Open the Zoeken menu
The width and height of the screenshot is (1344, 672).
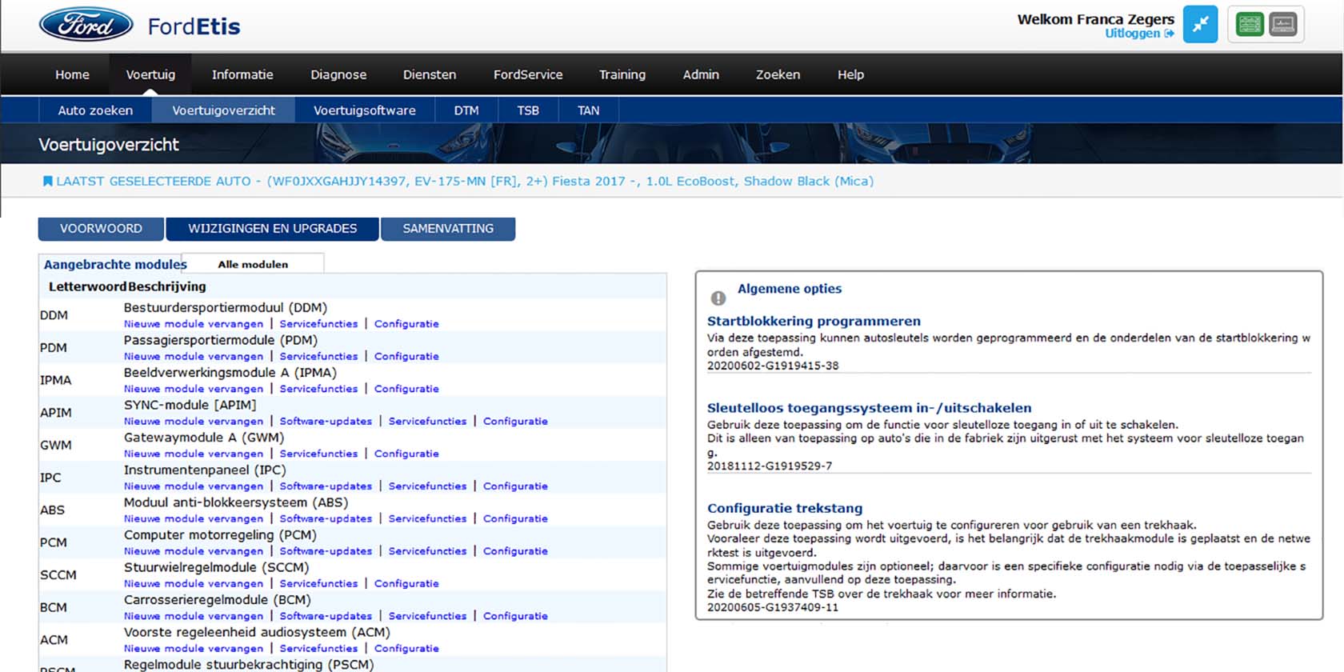pos(778,74)
